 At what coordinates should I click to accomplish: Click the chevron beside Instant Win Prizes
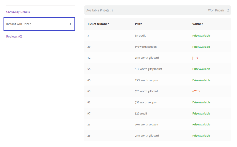(70, 24)
